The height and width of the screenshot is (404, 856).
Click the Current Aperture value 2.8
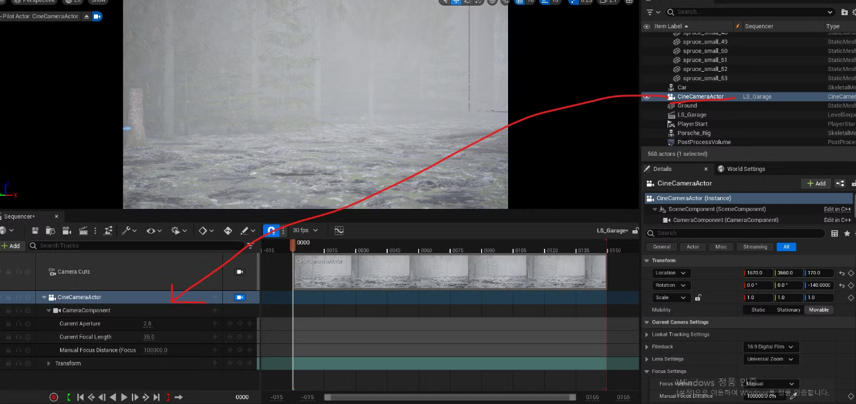click(x=148, y=323)
